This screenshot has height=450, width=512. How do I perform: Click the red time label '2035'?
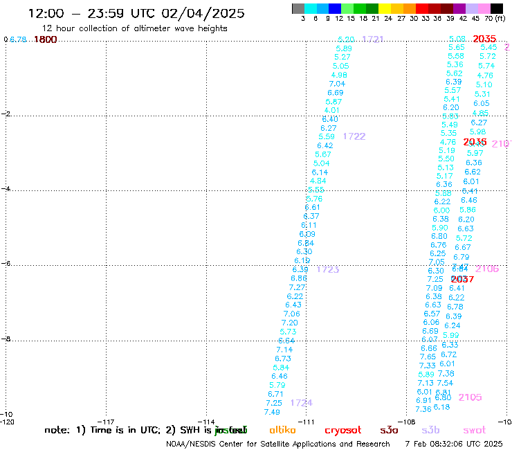pyautogui.click(x=484, y=39)
